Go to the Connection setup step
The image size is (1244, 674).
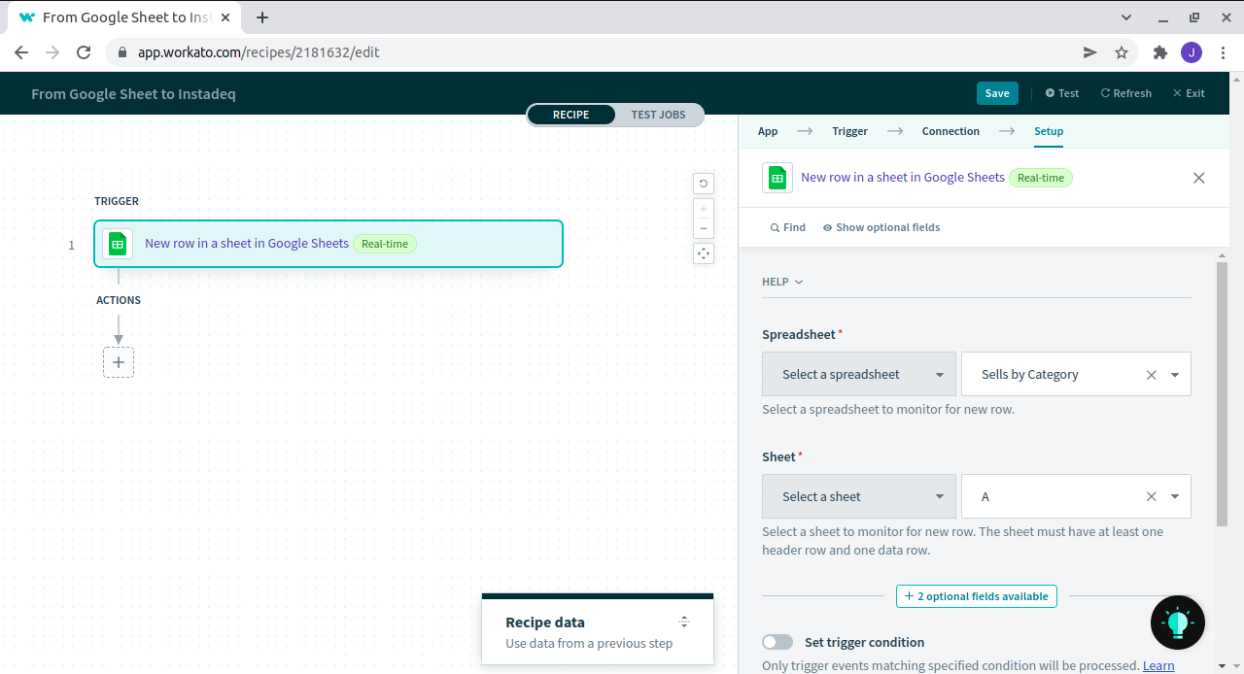click(950, 131)
